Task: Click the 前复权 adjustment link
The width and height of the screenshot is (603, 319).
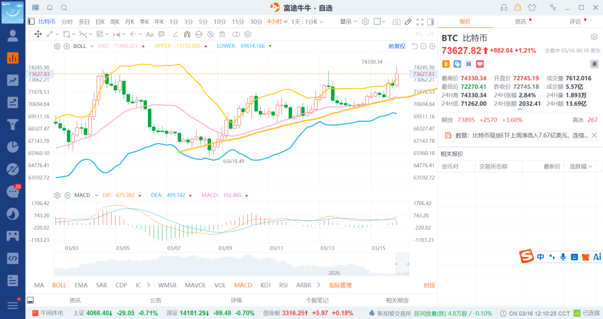Action: click(x=396, y=46)
